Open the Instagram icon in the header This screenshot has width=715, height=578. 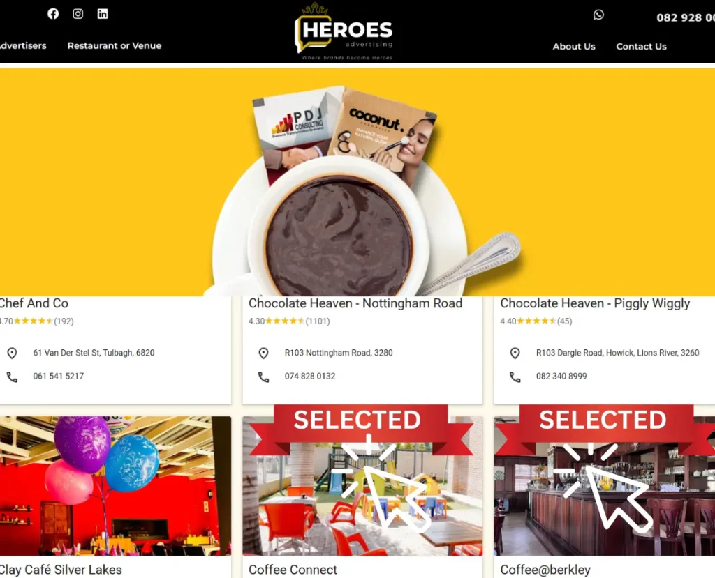point(78,14)
